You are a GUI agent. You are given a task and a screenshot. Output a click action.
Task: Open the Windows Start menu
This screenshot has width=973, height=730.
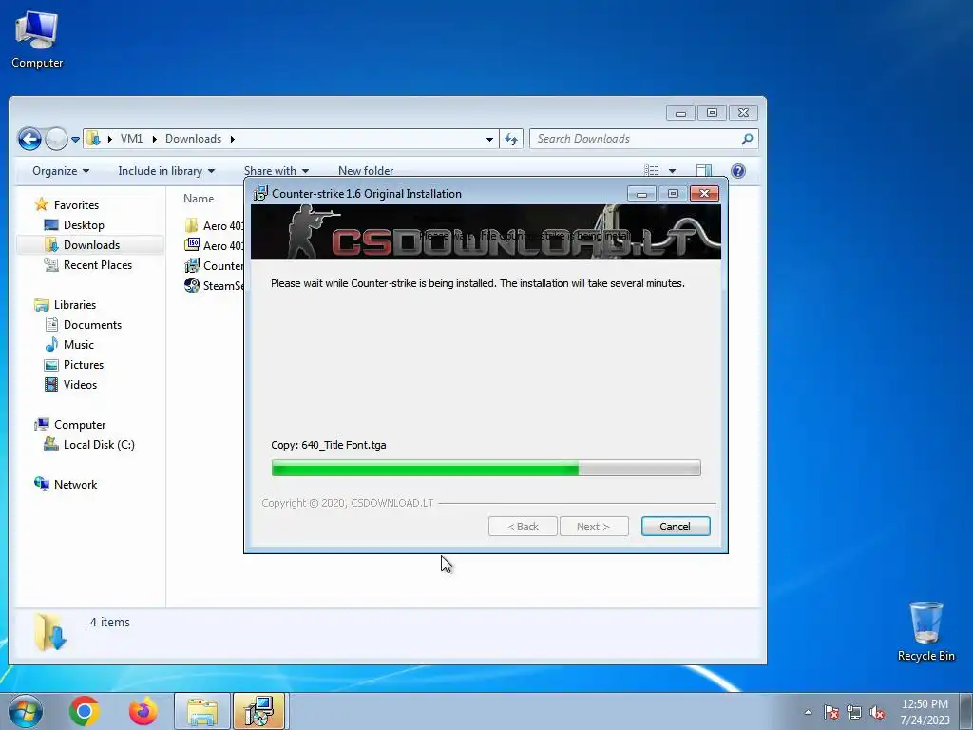click(x=26, y=711)
